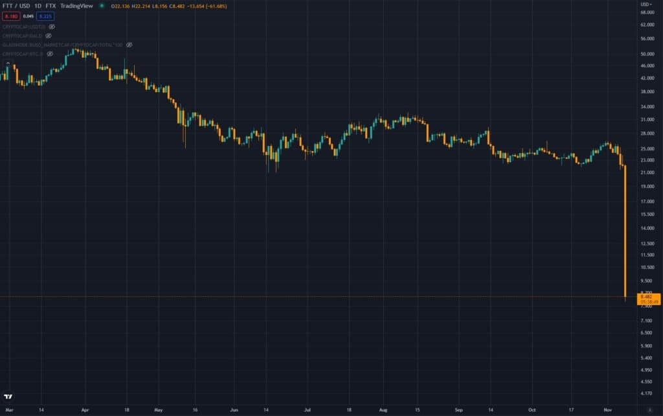Click the 10.500 price axis label
Image resolution: width=663 pixels, height=416 pixels.
click(x=647, y=267)
